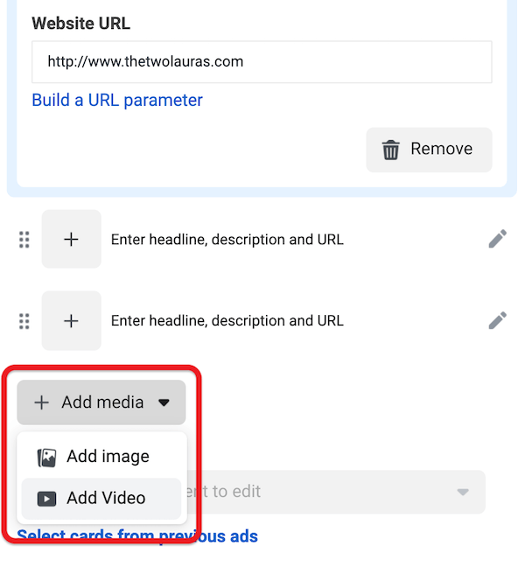Click into the Website URL text field
Screen dimensions: 525x567
[261, 62]
